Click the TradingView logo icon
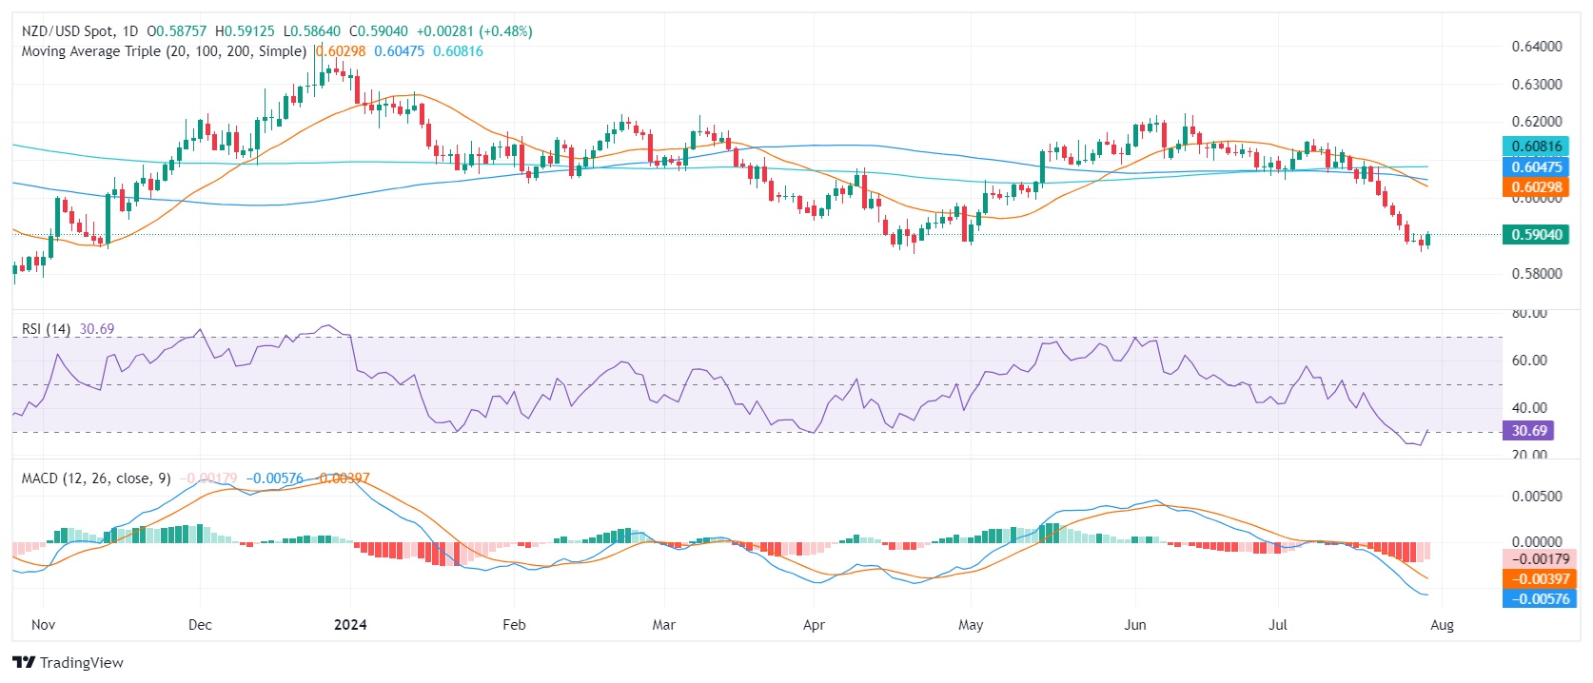This screenshot has width=1593, height=683. tap(24, 663)
